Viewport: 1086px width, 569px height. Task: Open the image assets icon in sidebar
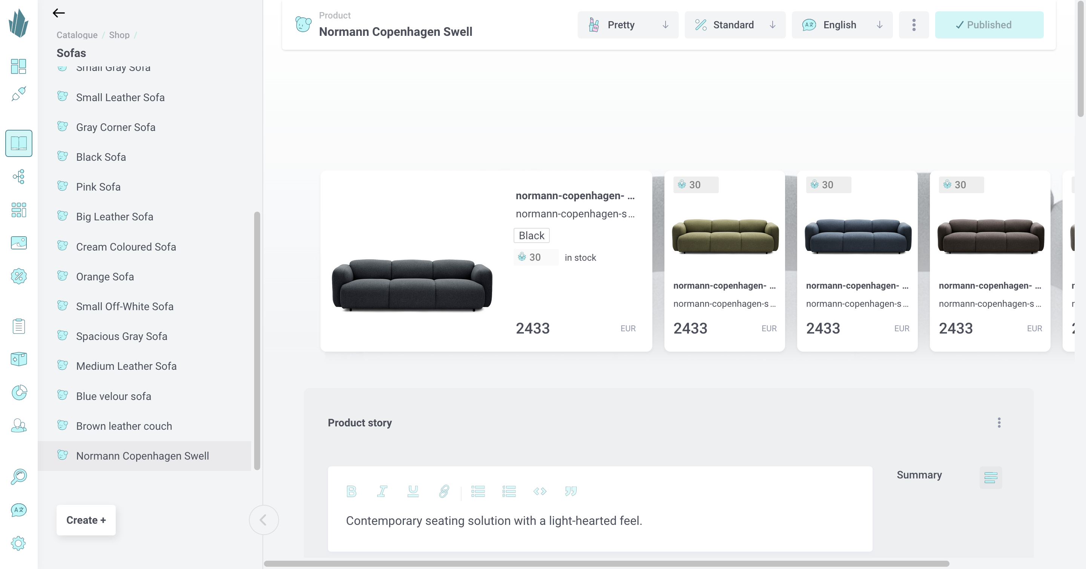pos(18,243)
